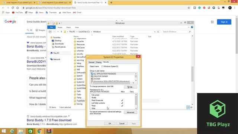This screenshot has height=134, width=238.
Task: Select ALL APPLICATION PACKAGES in group list
Action: pyautogui.click(x=104, y=74)
